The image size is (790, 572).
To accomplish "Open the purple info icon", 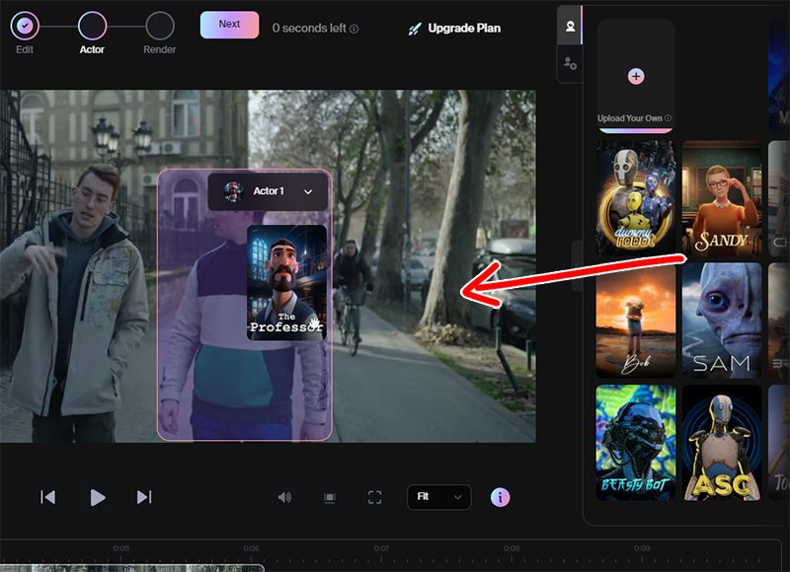I will coord(501,497).
